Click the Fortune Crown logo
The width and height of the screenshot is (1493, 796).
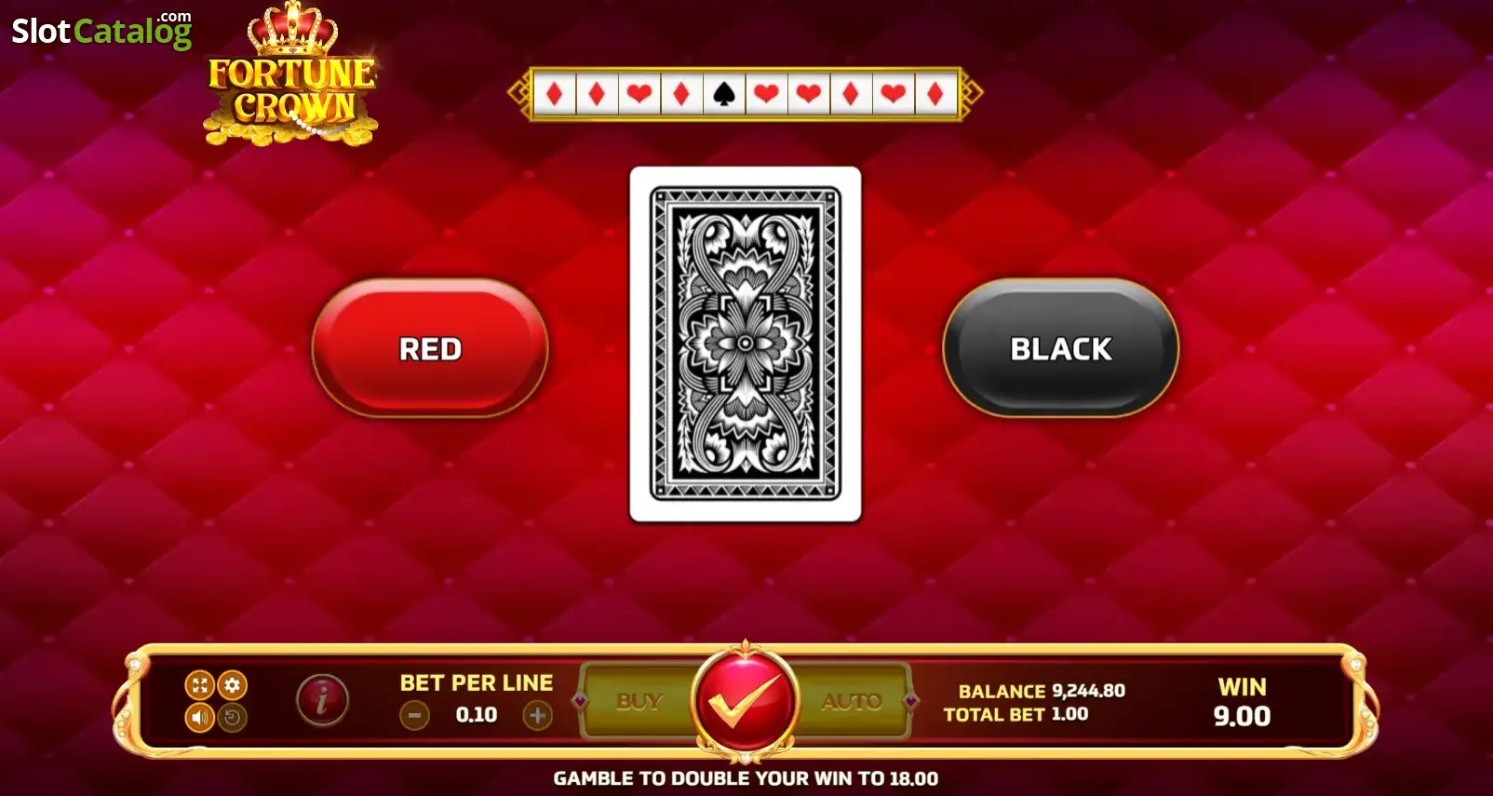click(x=291, y=76)
